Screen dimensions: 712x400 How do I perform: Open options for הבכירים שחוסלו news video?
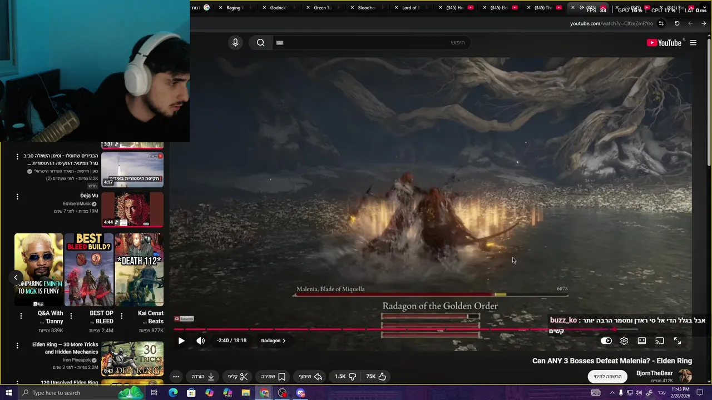17,157
